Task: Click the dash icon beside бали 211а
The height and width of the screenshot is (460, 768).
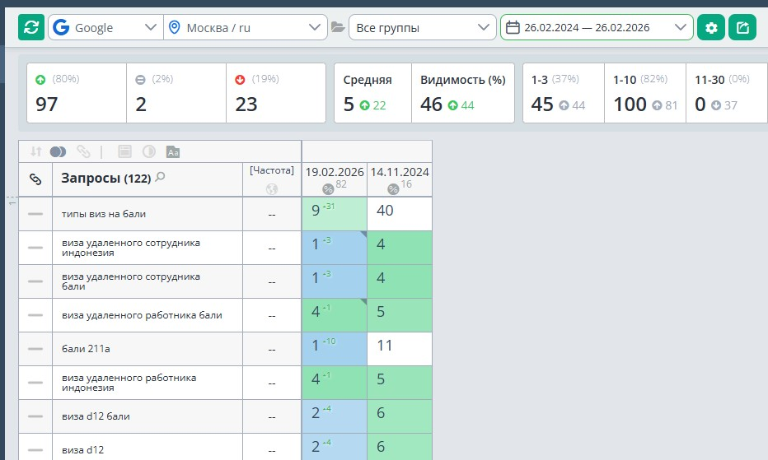Action: tap(35, 349)
